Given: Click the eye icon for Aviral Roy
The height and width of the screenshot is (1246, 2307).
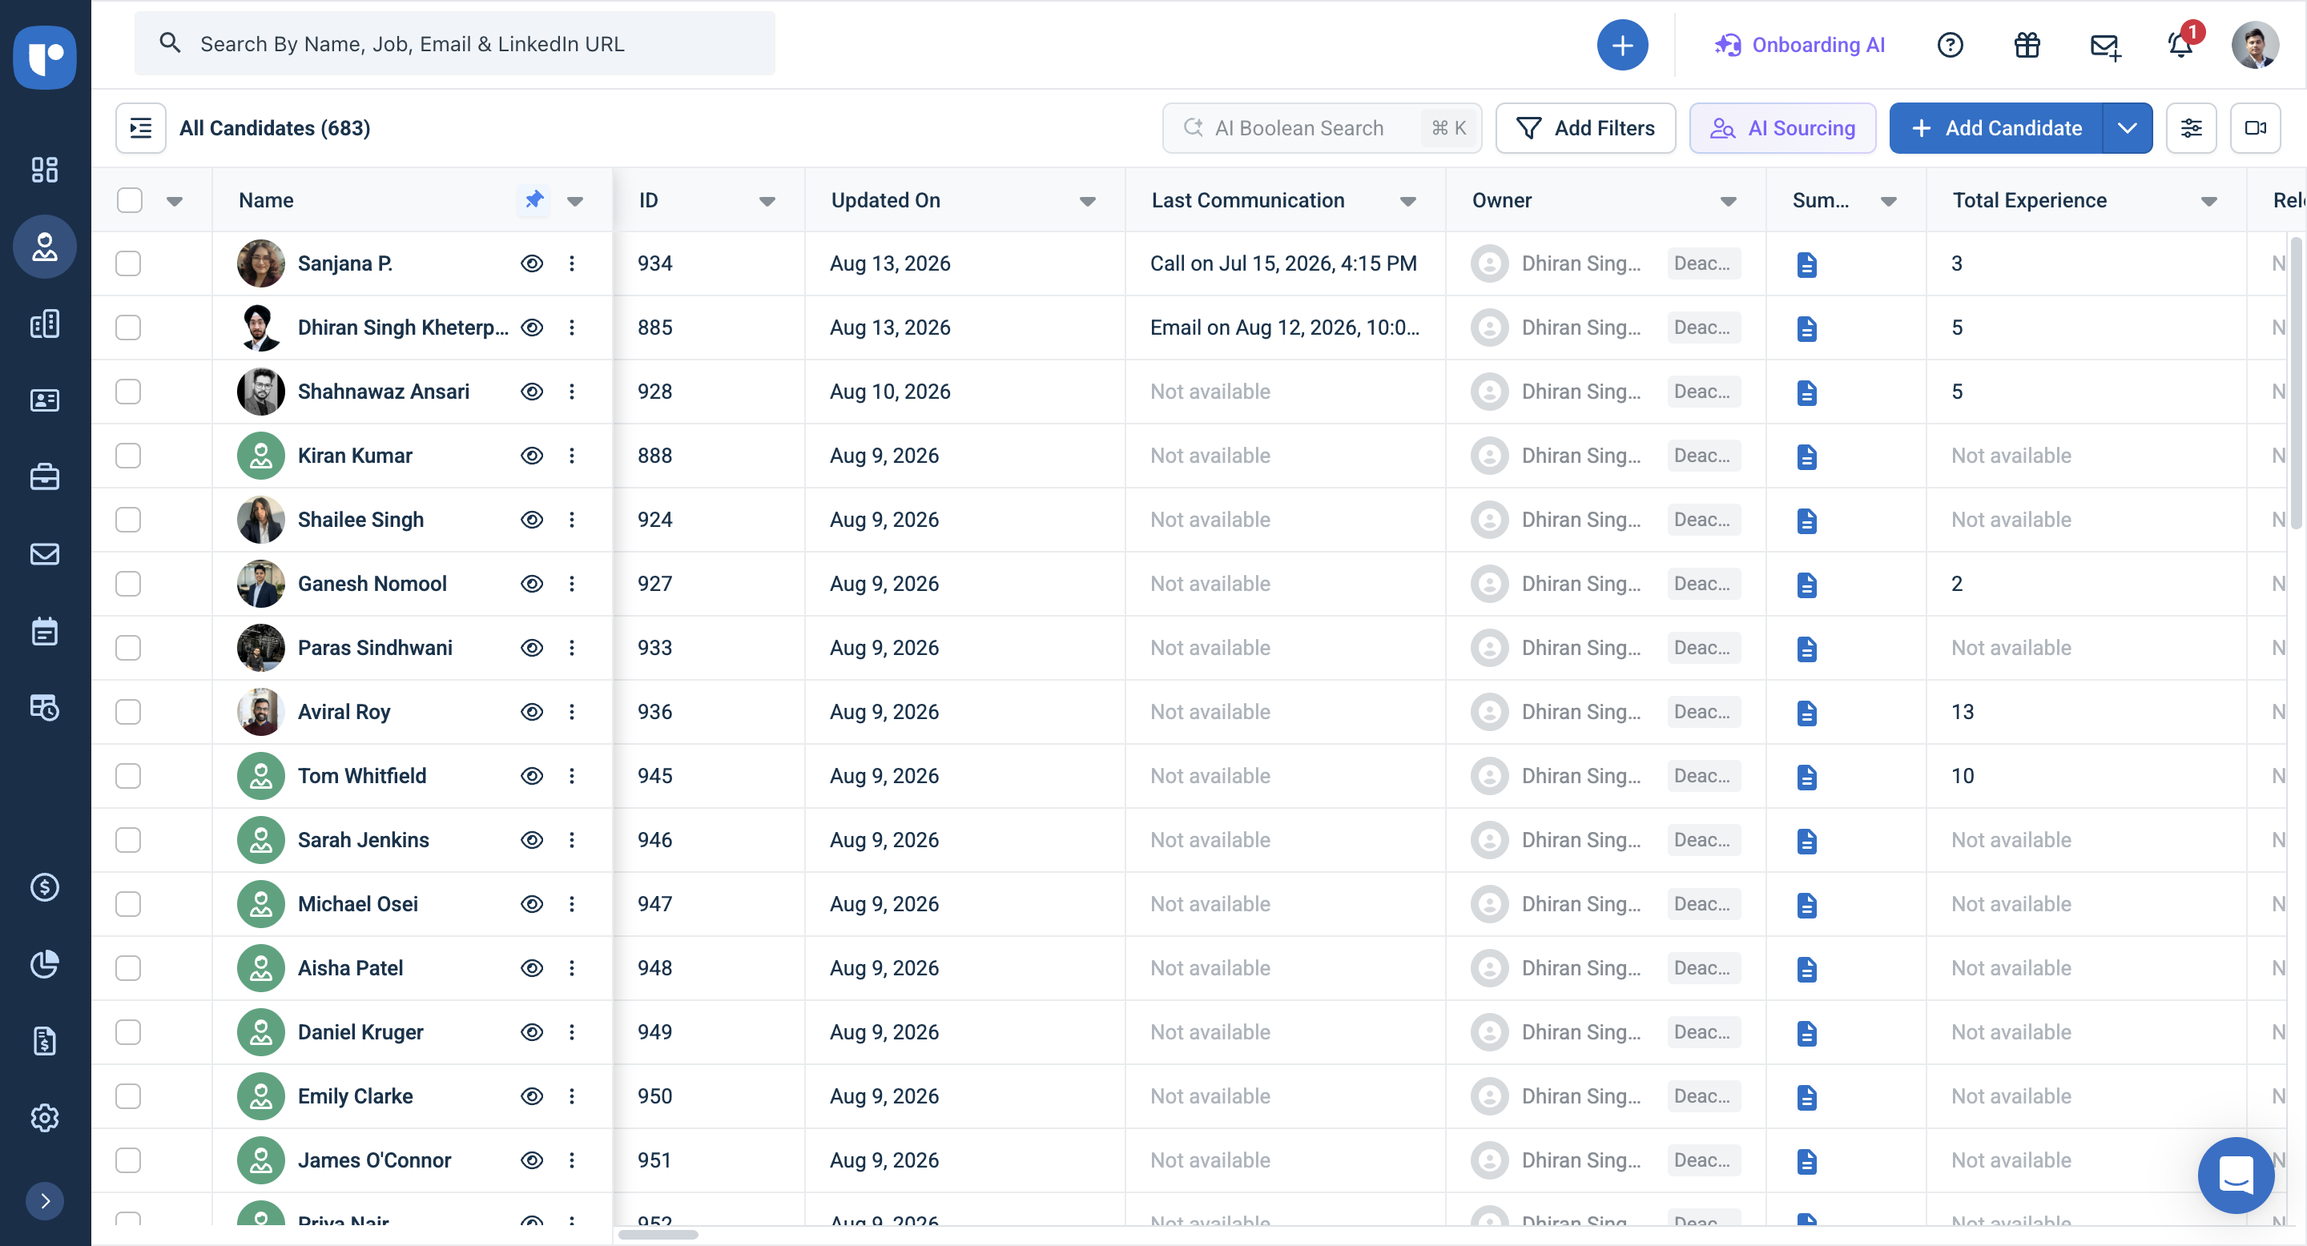Looking at the screenshot, I should click(532, 712).
